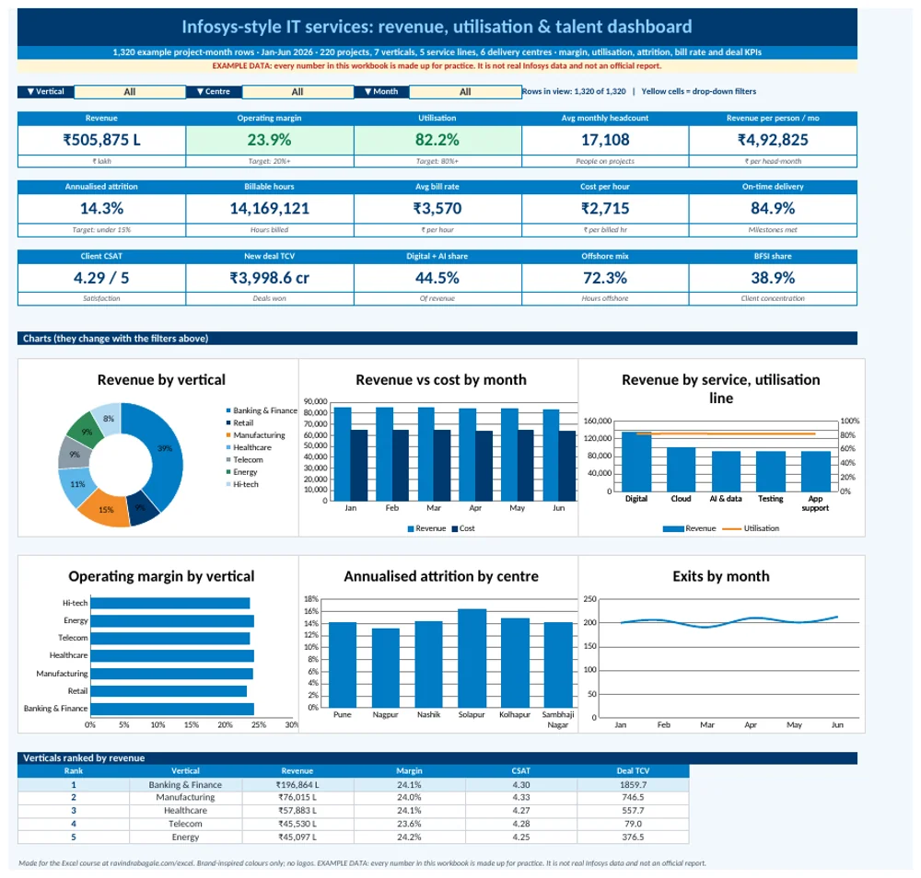Select the Annualised attrition value 14.3%

tap(101, 208)
